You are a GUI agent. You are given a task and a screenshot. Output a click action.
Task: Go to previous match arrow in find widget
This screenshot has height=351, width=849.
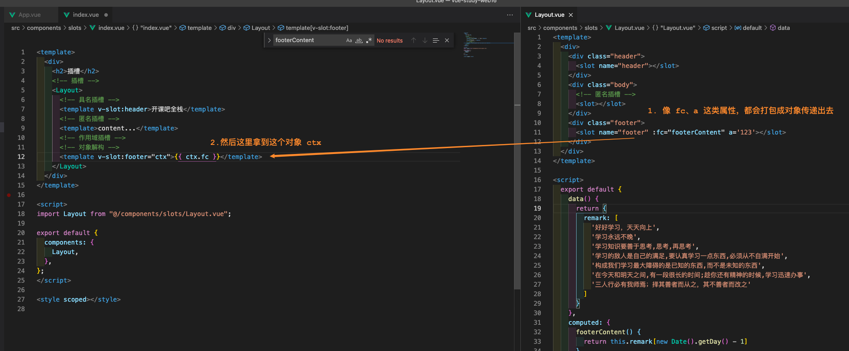click(x=413, y=40)
